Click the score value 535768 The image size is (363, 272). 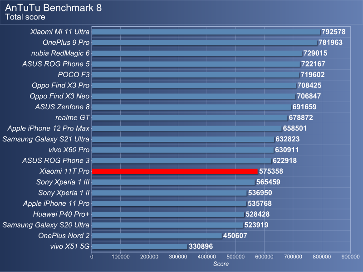point(260,204)
